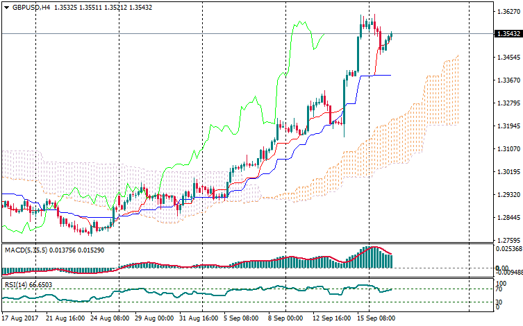Screen dimensions: 523x326
Task: Click the 1.27595 price axis label
Action: (x=508, y=241)
